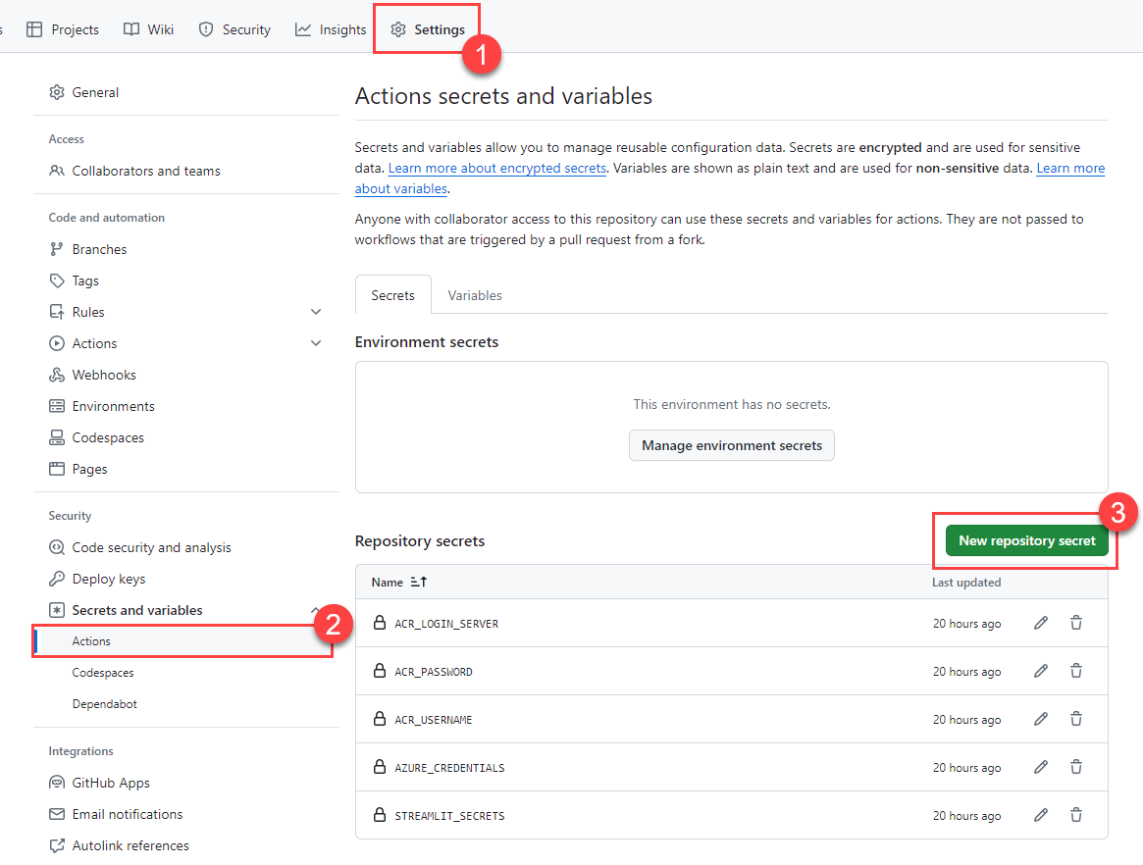Expand the Rules section chevron

click(316, 311)
